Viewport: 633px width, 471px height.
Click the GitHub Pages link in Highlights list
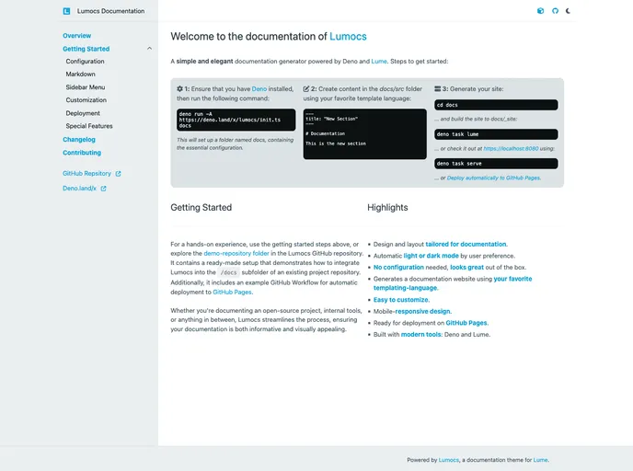[x=466, y=323]
